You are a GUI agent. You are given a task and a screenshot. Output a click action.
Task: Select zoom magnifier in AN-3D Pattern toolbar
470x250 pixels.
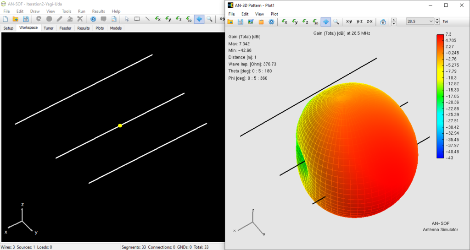click(x=336, y=22)
